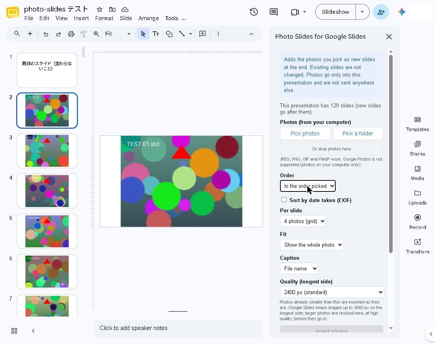Open the Quality longest side dropdown
Image resolution: width=435 pixels, height=345 pixels.
tap(332, 292)
